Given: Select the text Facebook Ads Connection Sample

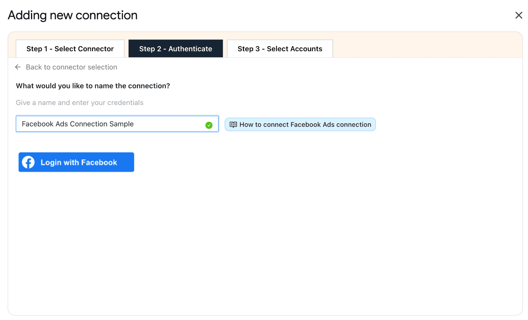Looking at the screenshot, I should tap(77, 124).
